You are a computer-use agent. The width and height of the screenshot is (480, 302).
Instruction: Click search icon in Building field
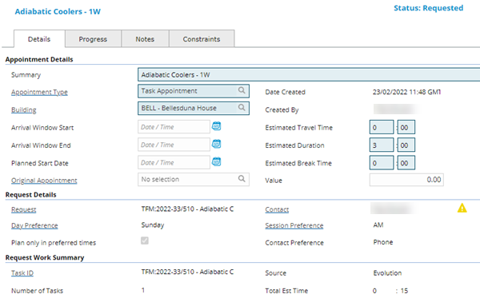242,108
